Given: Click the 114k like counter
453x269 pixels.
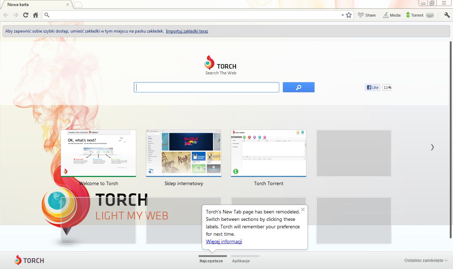Looking at the screenshot, I should (x=387, y=87).
